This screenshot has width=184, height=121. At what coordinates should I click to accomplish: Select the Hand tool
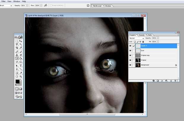pyautogui.click(x=17, y=77)
